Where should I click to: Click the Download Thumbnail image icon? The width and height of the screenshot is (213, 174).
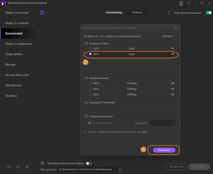(x=86, y=103)
